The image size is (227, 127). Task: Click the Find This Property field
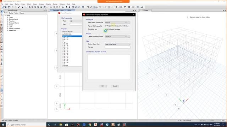click(x=72, y=34)
